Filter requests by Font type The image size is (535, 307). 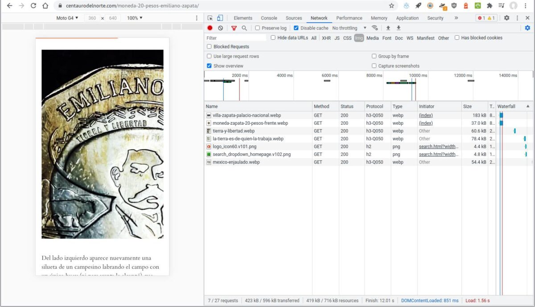(x=387, y=38)
